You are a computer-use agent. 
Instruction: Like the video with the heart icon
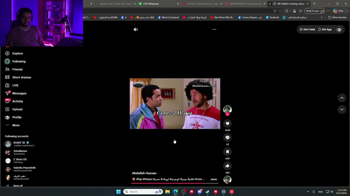click(227, 124)
